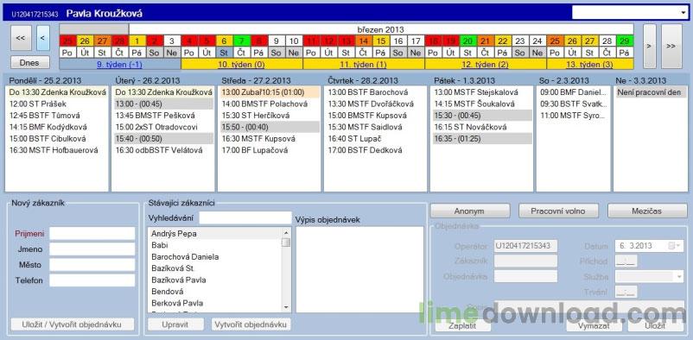Open Thursday appointment 13:00 BSTF Barochová
The width and height of the screenshot is (693, 340).
click(375, 92)
